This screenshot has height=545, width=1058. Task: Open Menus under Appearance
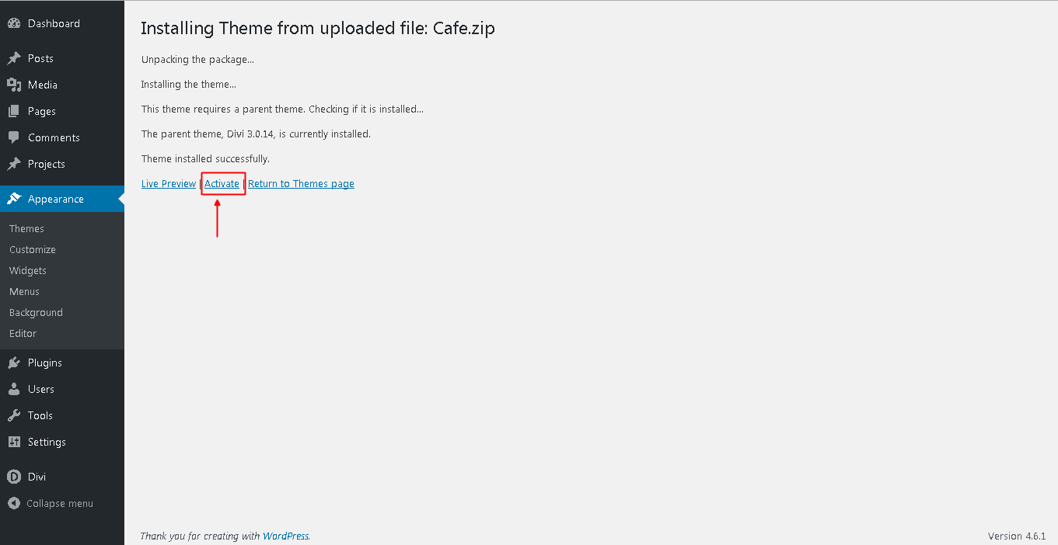coord(24,291)
